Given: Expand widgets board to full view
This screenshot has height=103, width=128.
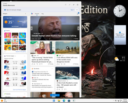Looking at the screenshot, I should (x=70, y=5).
